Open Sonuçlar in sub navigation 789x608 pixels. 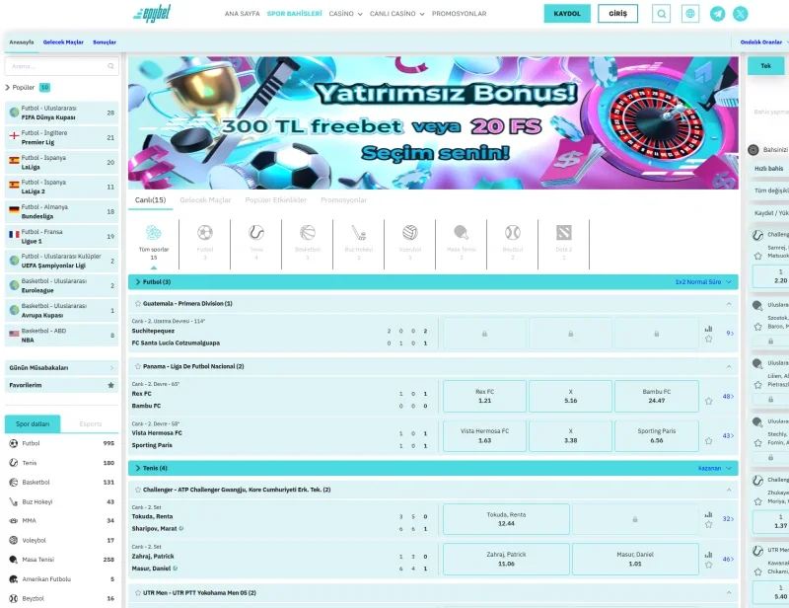coord(105,42)
